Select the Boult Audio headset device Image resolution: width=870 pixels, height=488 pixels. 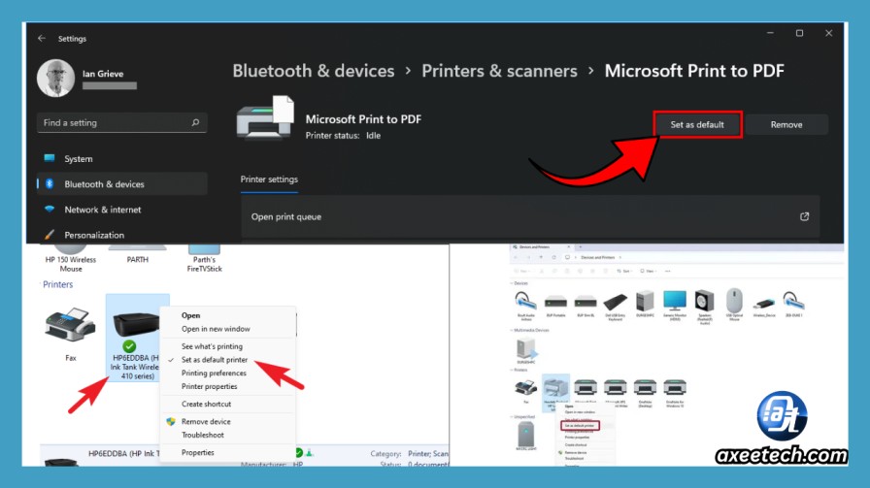pyautogui.click(x=526, y=307)
